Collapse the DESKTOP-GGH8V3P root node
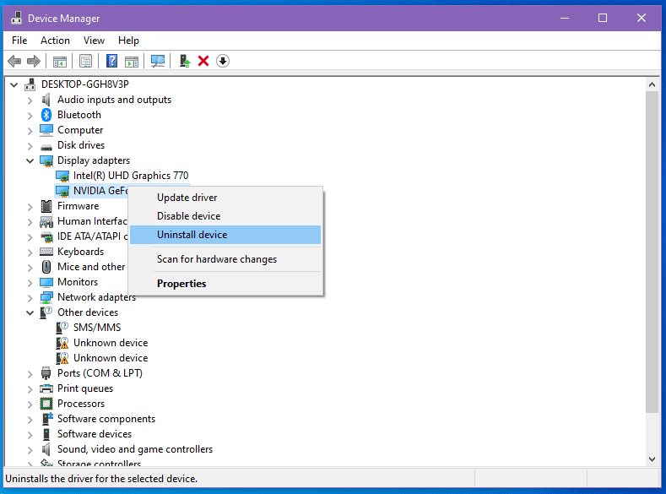 click(14, 85)
